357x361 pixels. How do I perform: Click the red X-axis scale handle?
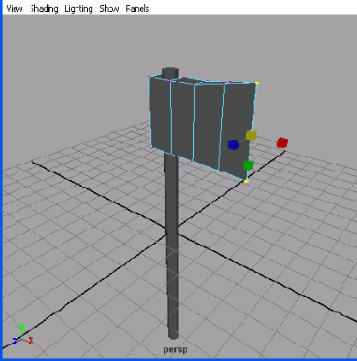(x=282, y=143)
